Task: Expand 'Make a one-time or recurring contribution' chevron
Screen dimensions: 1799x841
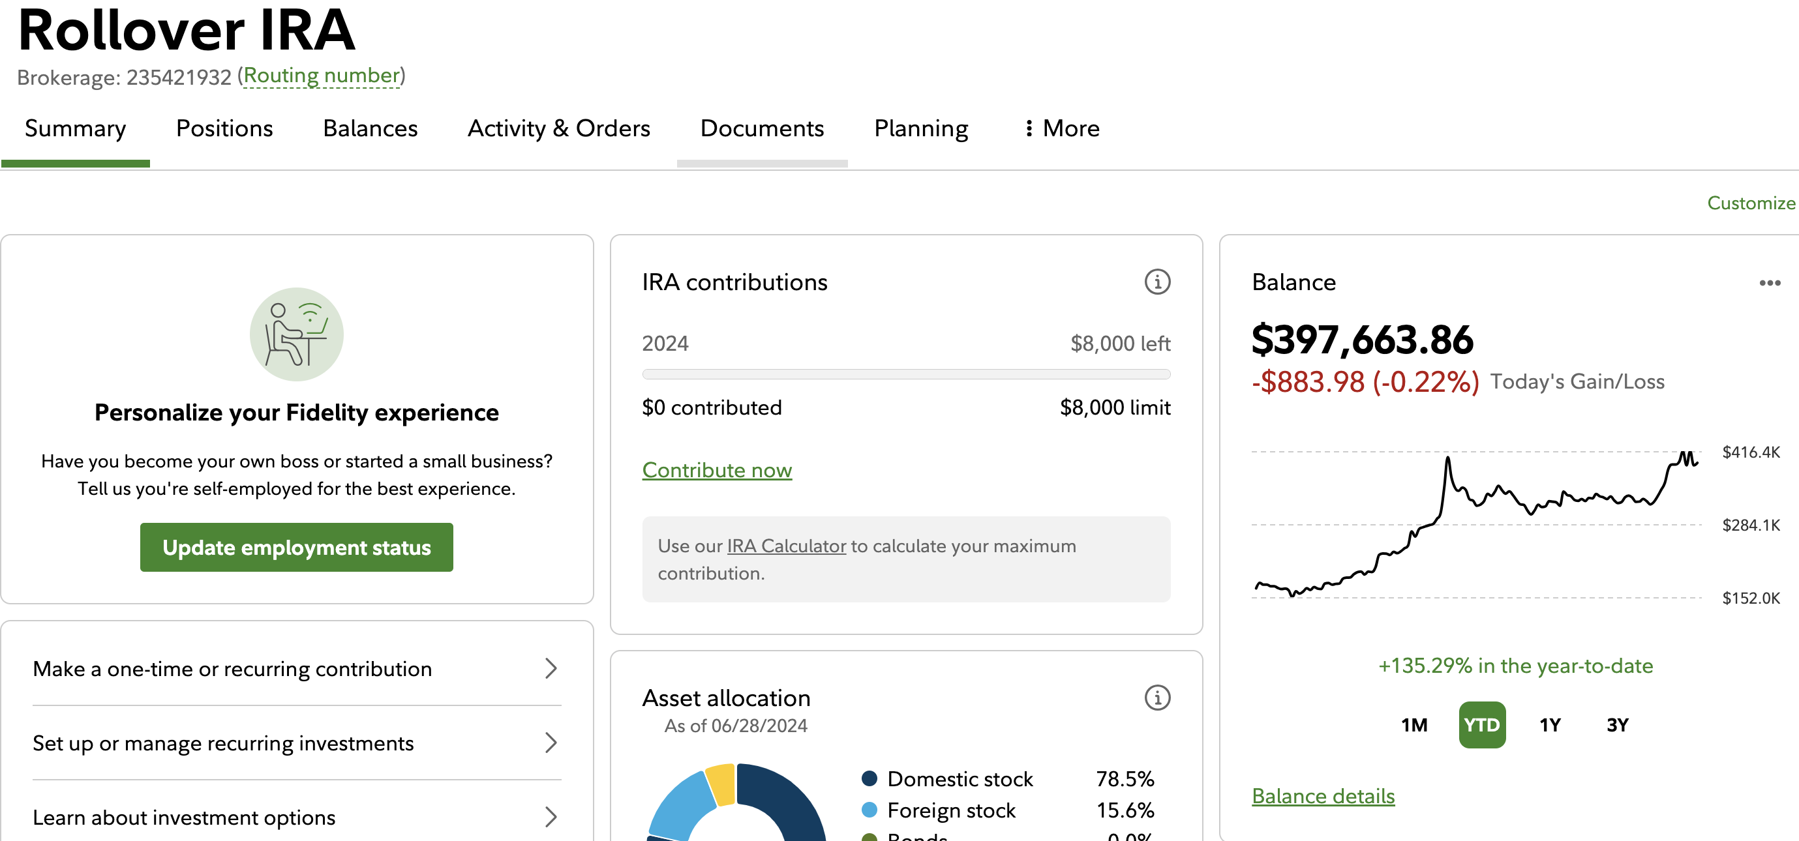Action: [x=551, y=669]
